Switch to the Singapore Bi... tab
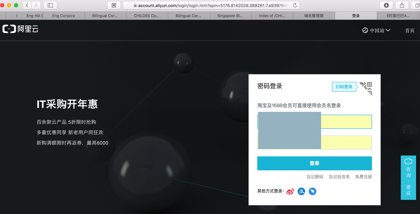420x214 pixels. 230,16
